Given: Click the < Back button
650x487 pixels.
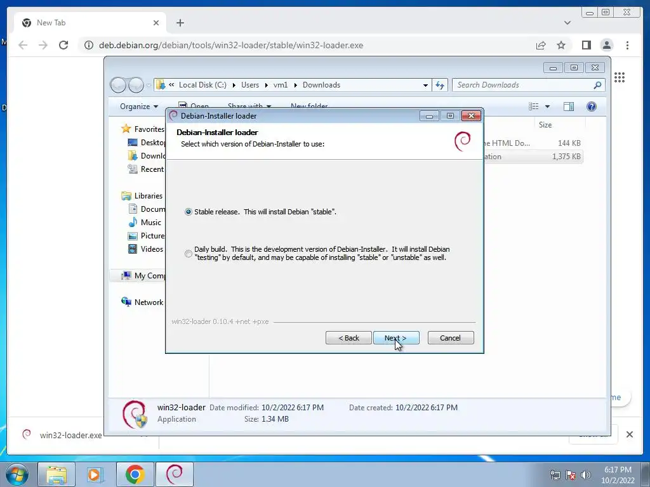Looking at the screenshot, I should (x=348, y=338).
